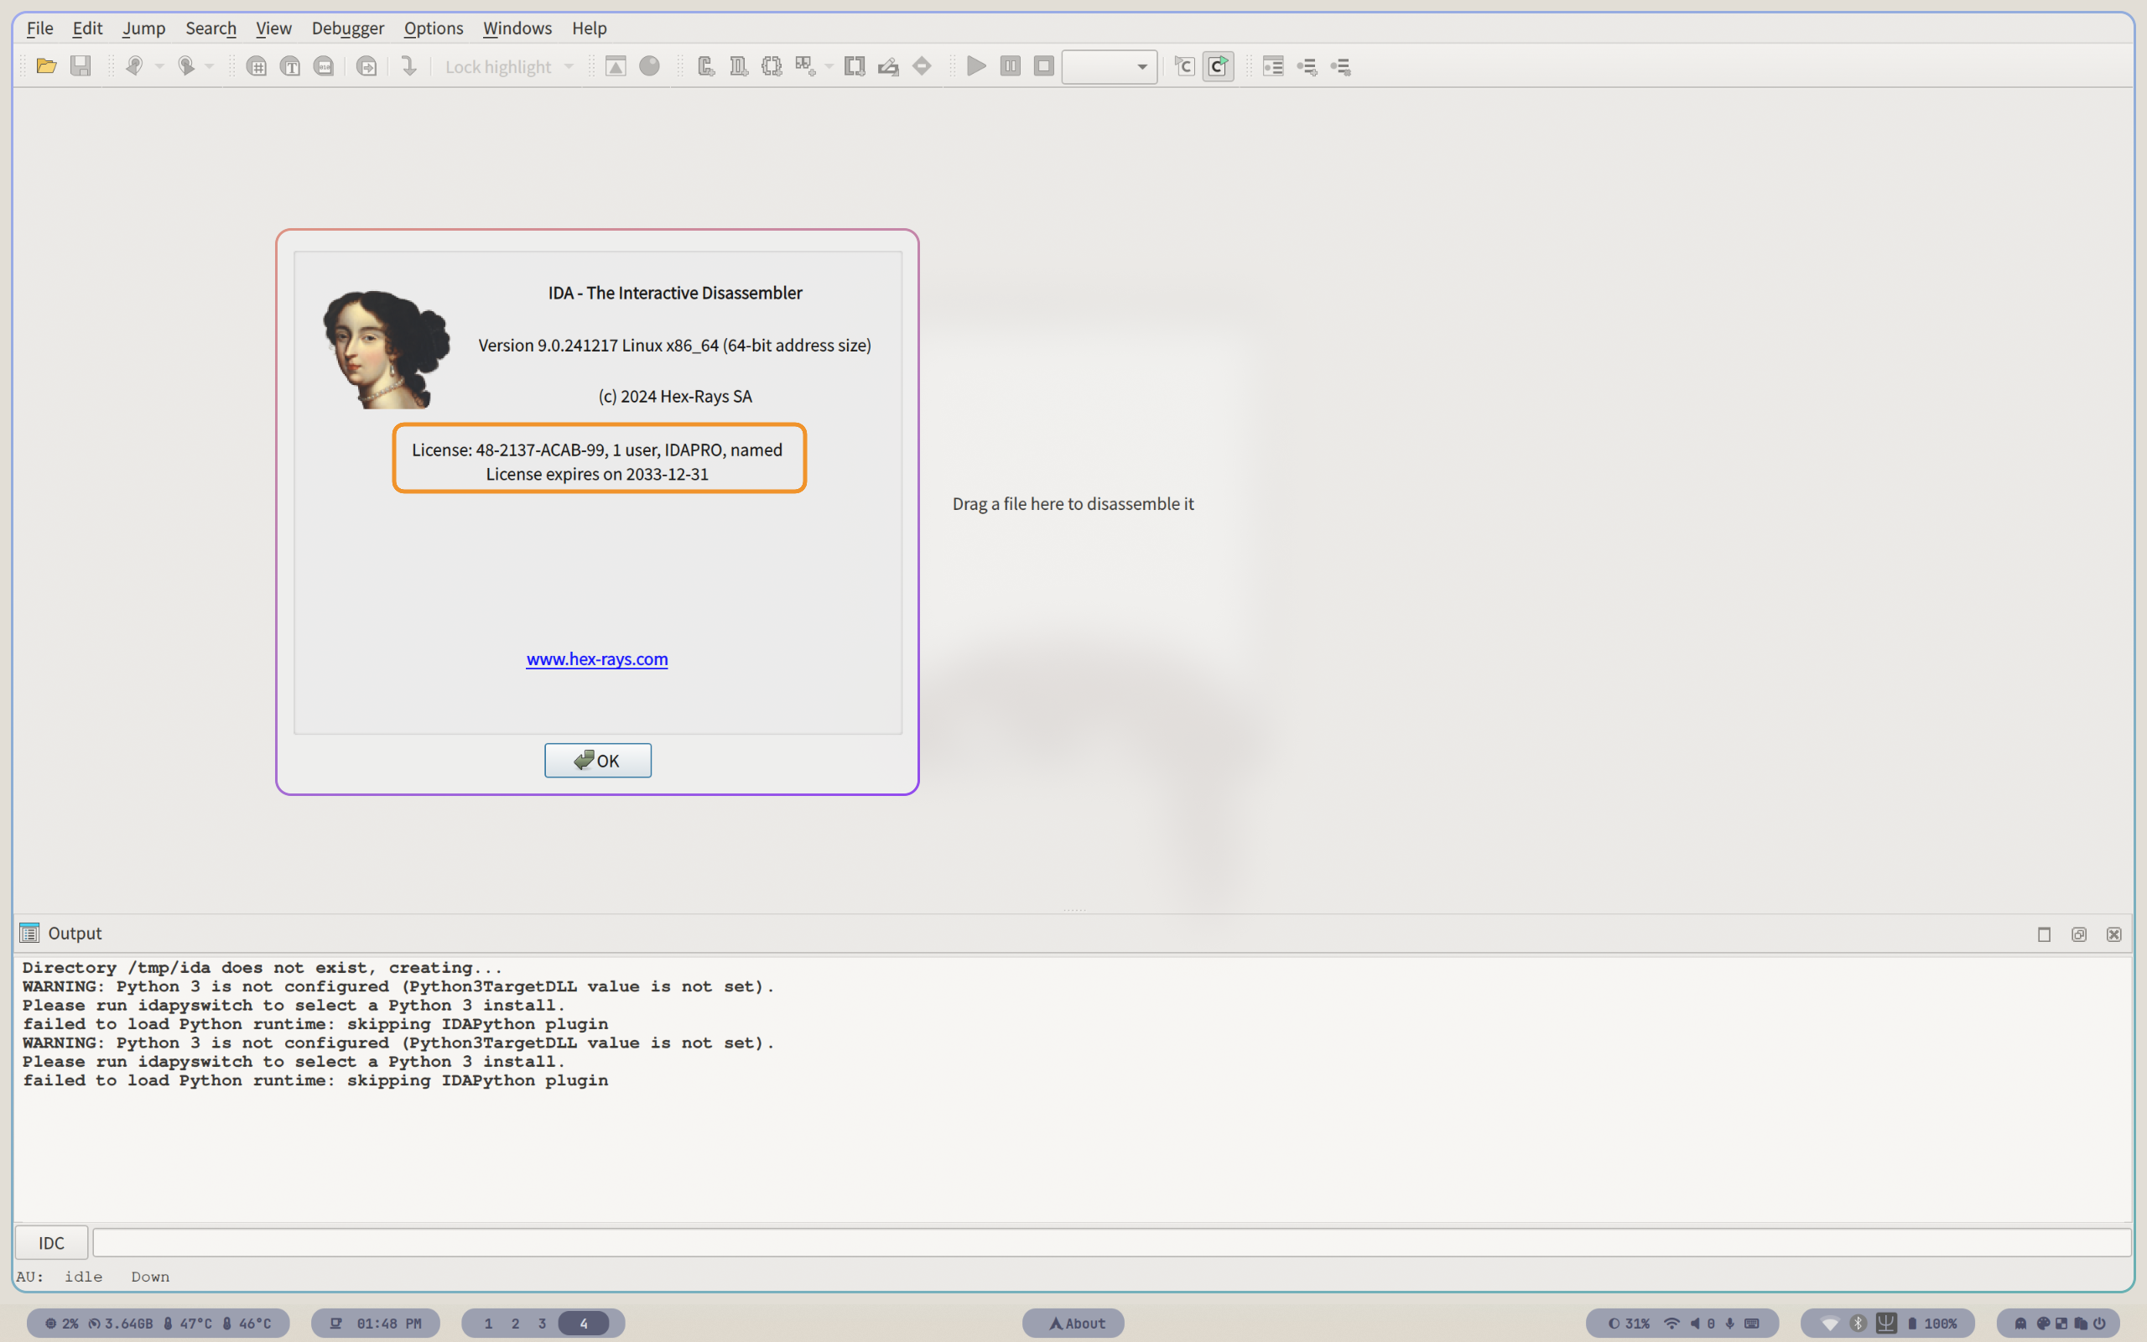Click the 'D' add data toolbar icon
This screenshot has width=2147, height=1342.
point(739,65)
